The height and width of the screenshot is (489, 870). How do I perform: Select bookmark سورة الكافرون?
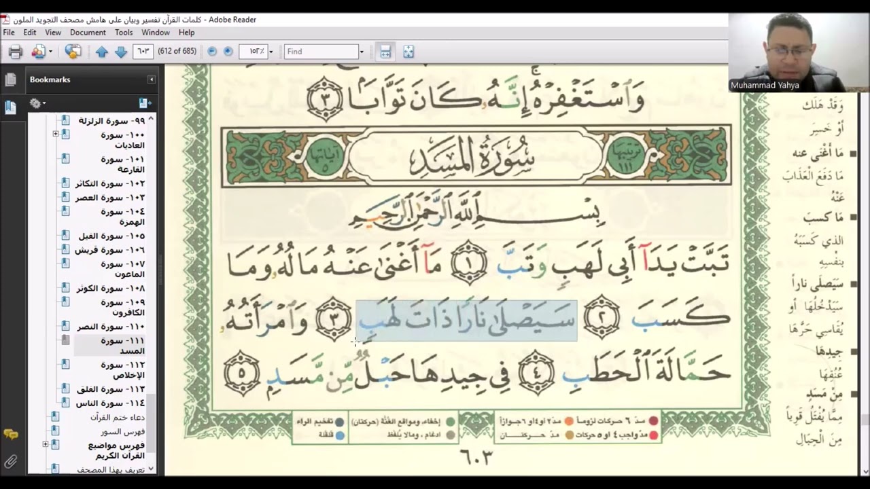pos(123,308)
